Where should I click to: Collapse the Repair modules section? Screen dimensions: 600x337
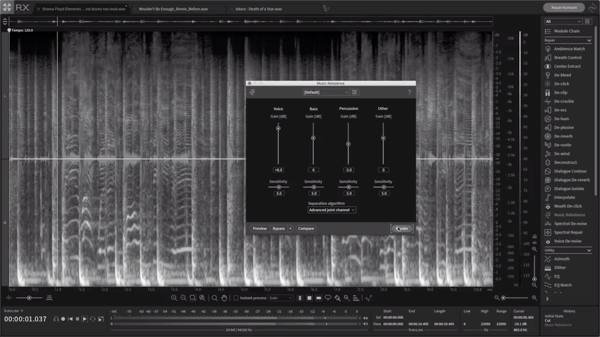[x=589, y=40]
